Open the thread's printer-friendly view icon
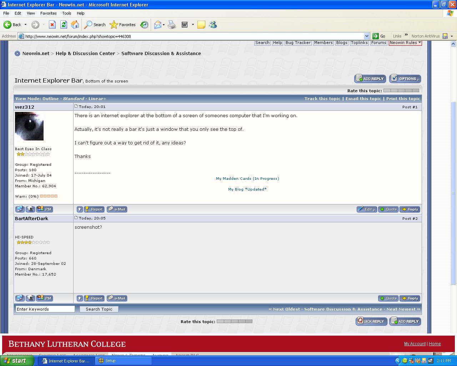Image resolution: width=457 pixels, height=366 pixels. [403, 99]
